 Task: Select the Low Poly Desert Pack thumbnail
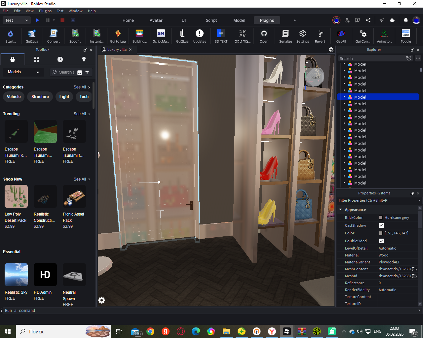pyautogui.click(x=16, y=196)
